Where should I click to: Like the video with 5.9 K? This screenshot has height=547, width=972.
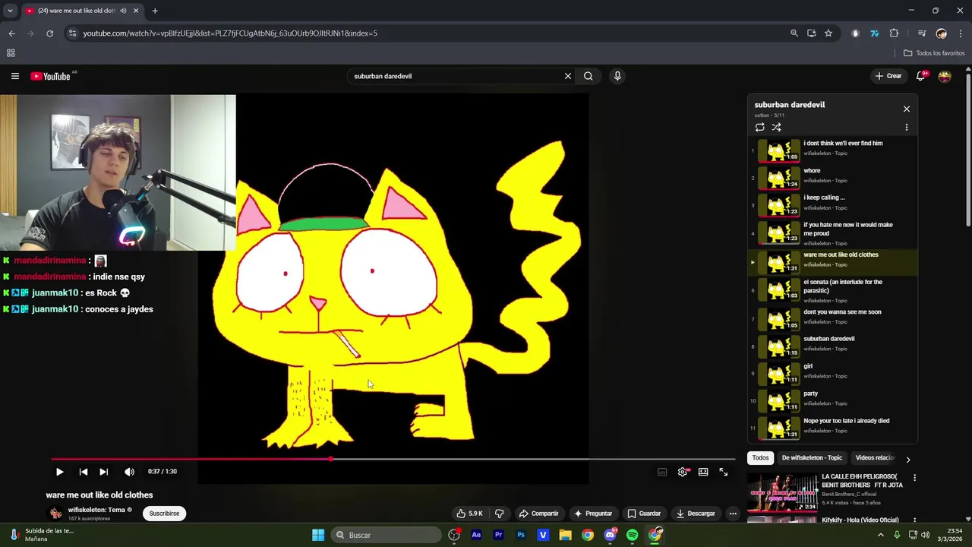(x=470, y=514)
